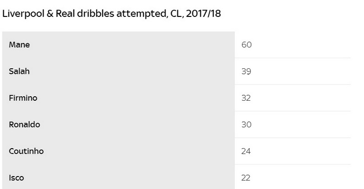364x189 pixels.
Task: Click the grey bar beside the Salah label
Action: (x=118, y=71)
